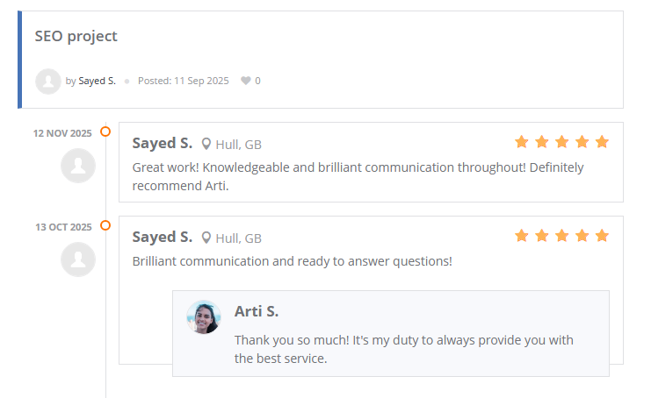651x398 pixels.
Task: Click the heart like icon near Posted date
Action: [246, 81]
